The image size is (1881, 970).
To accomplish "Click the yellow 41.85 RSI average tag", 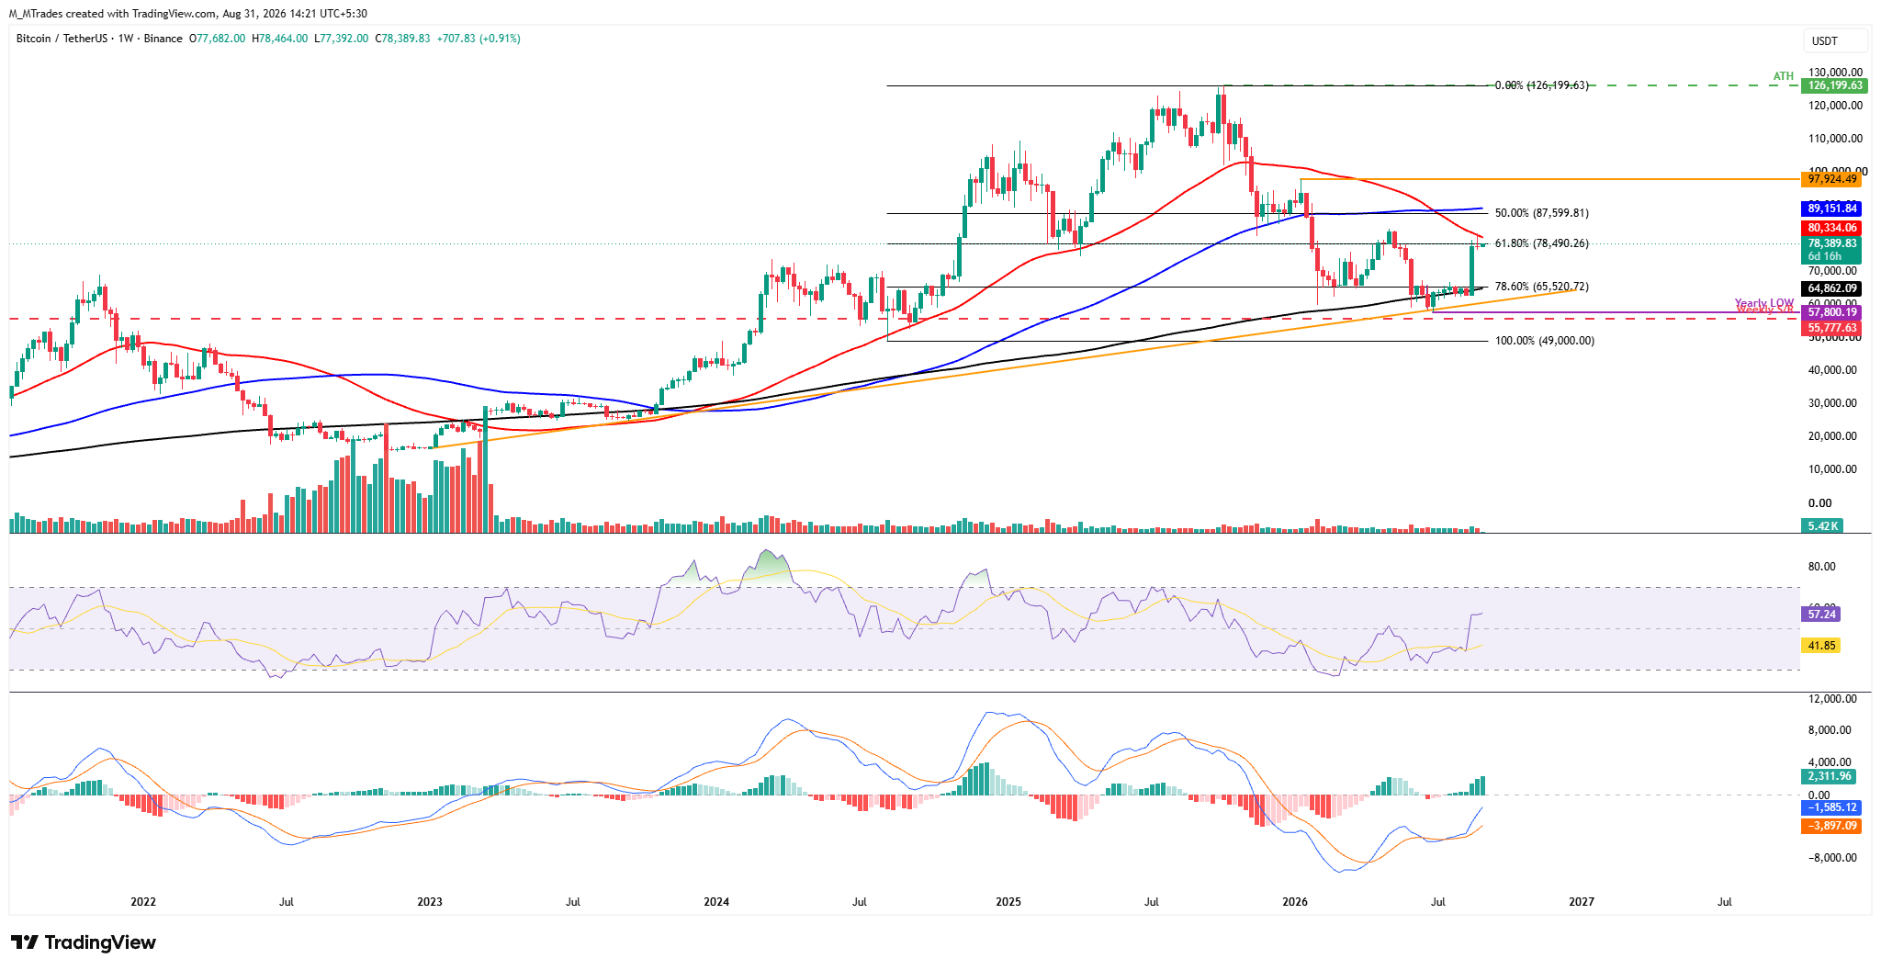I will pyautogui.click(x=1821, y=646).
